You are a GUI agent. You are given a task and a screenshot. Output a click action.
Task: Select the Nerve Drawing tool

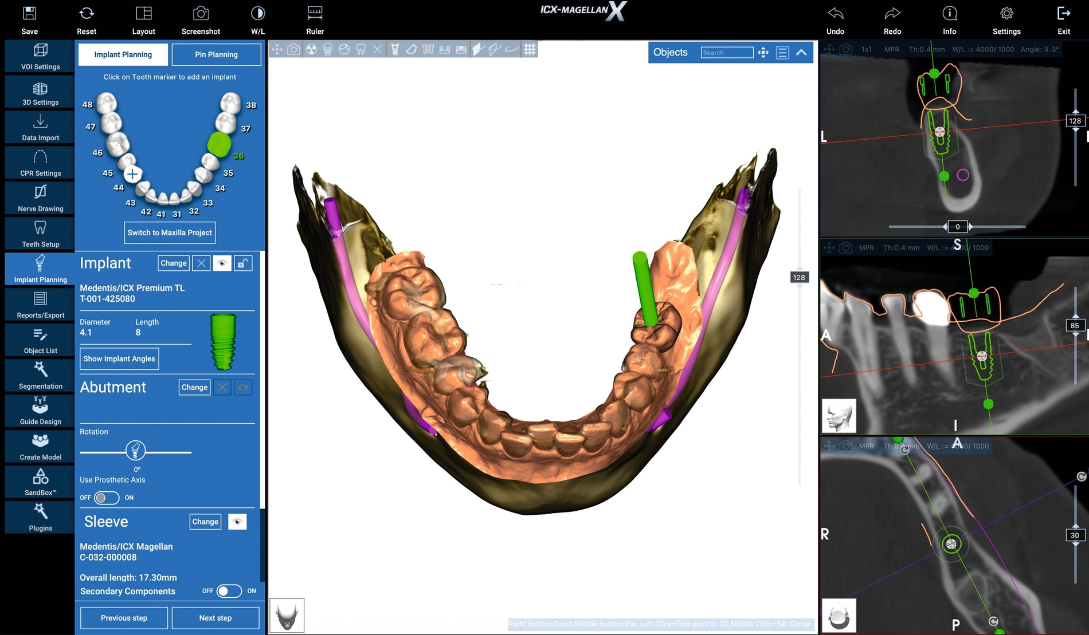click(40, 199)
